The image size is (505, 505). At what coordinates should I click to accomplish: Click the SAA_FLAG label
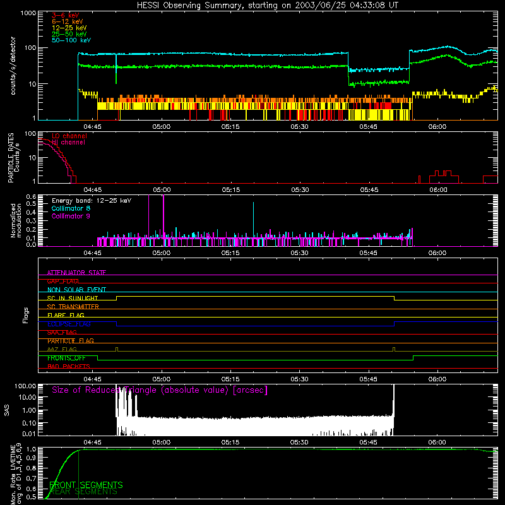pyautogui.click(x=62, y=333)
